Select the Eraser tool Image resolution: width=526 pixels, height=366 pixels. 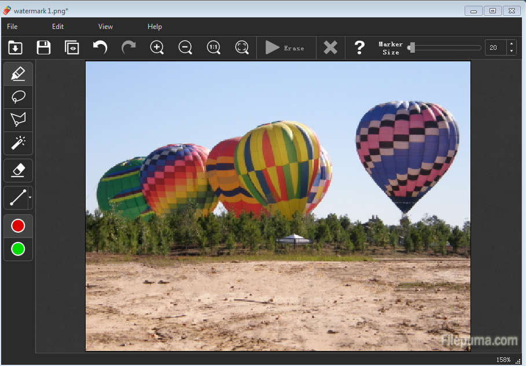(18, 170)
